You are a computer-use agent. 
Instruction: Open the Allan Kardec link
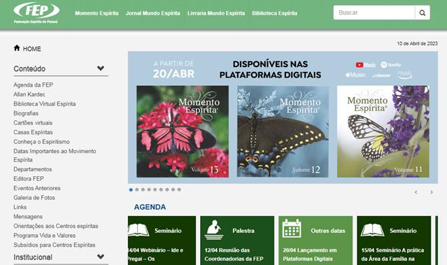[x=29, y=94]
